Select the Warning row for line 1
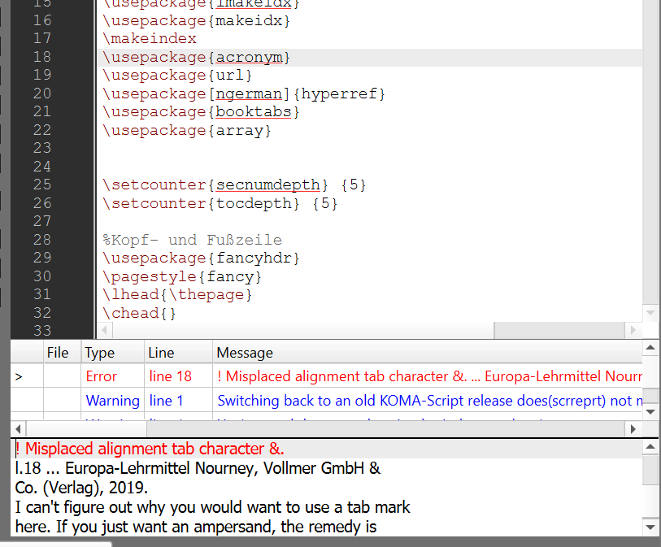This screenshot has width=661, height=547. [325, 401]
